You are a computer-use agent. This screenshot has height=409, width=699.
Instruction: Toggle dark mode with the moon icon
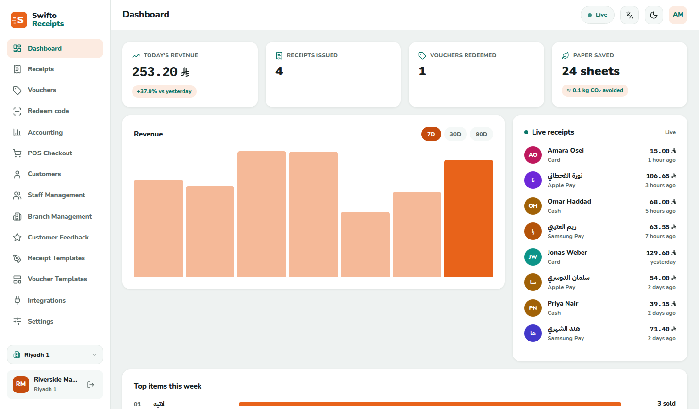pos(654,15)
